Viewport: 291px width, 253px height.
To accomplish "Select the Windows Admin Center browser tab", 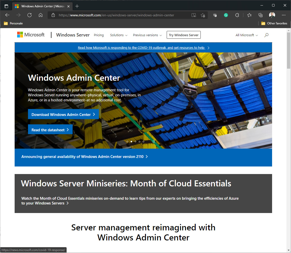I will pos(42,6).
